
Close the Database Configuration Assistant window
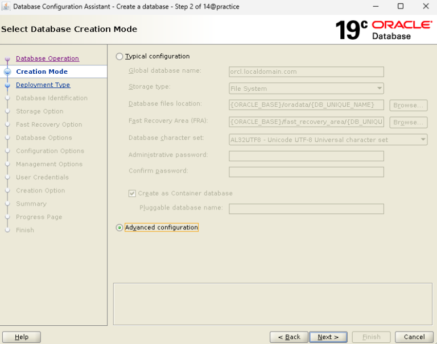click(426, 7)
